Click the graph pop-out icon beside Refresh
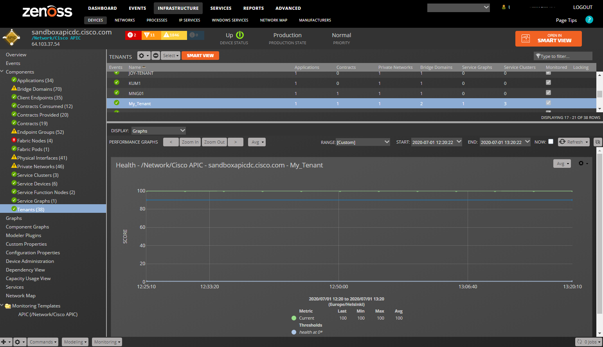The width and height of the screenshot is (603, 347). click(598, 142)
